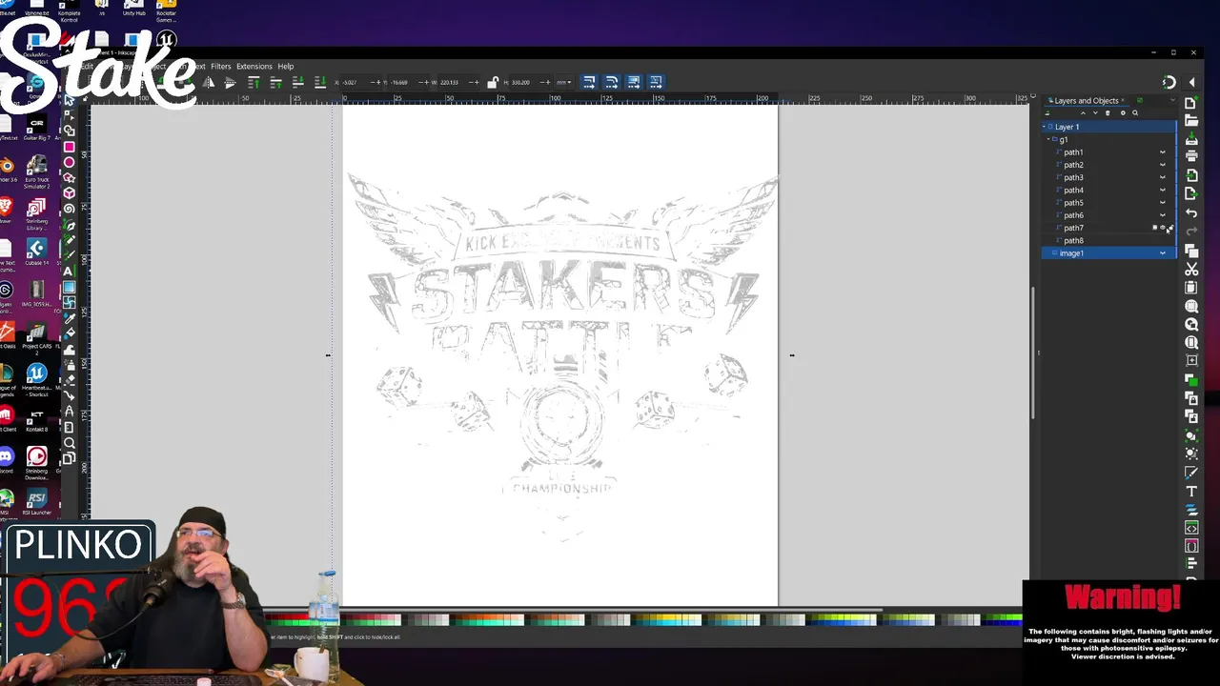This screenshot has width=1220, height=686.
Task: Open Discord desktop icon
Action: coord(6,457)
